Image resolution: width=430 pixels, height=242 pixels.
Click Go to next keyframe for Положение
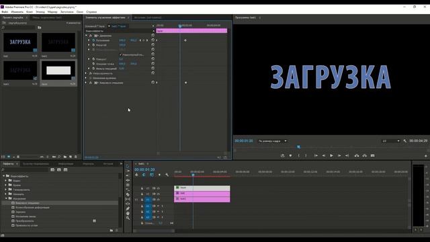coord(147,40)
